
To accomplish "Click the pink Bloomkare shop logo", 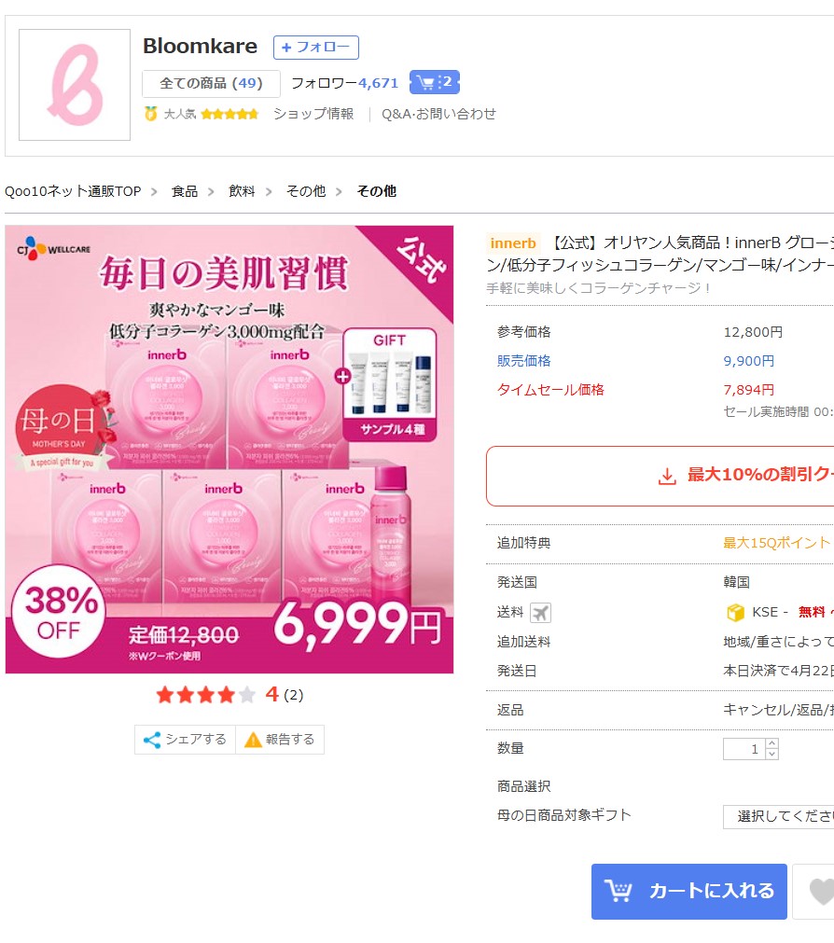I will [74, 83].
